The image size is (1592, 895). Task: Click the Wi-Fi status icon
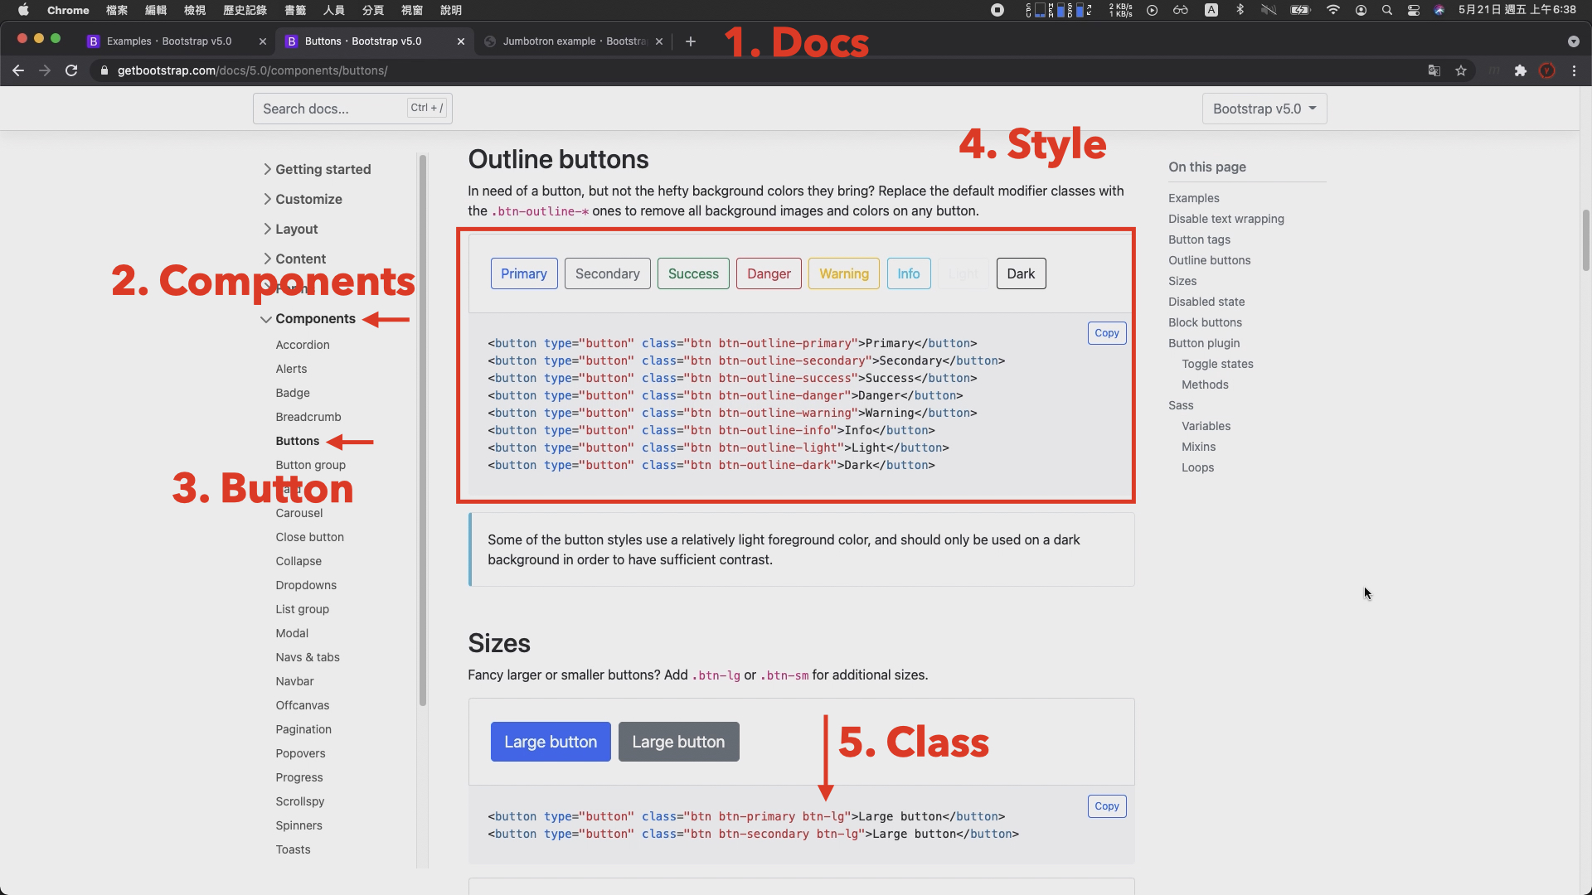[x=1332, y=10]
